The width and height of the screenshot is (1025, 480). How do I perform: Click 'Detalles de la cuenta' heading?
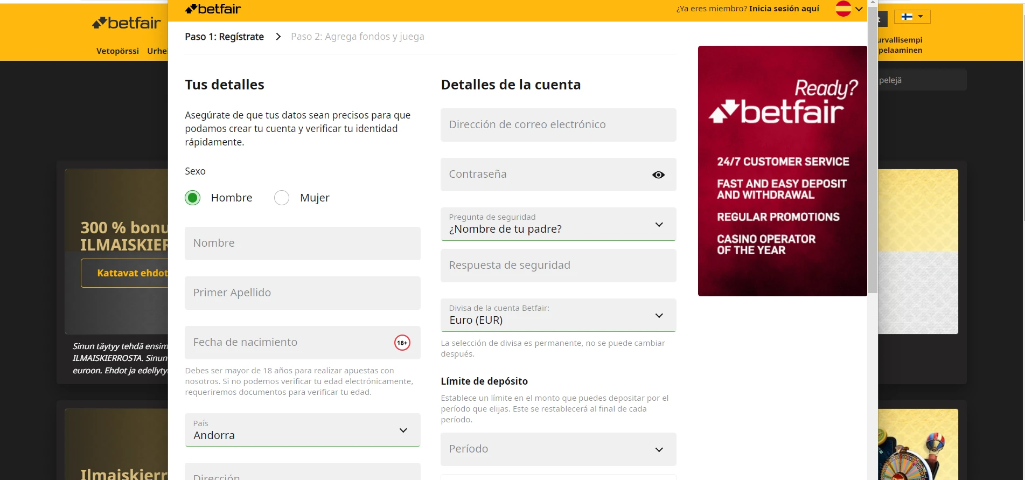click(511, 85)
